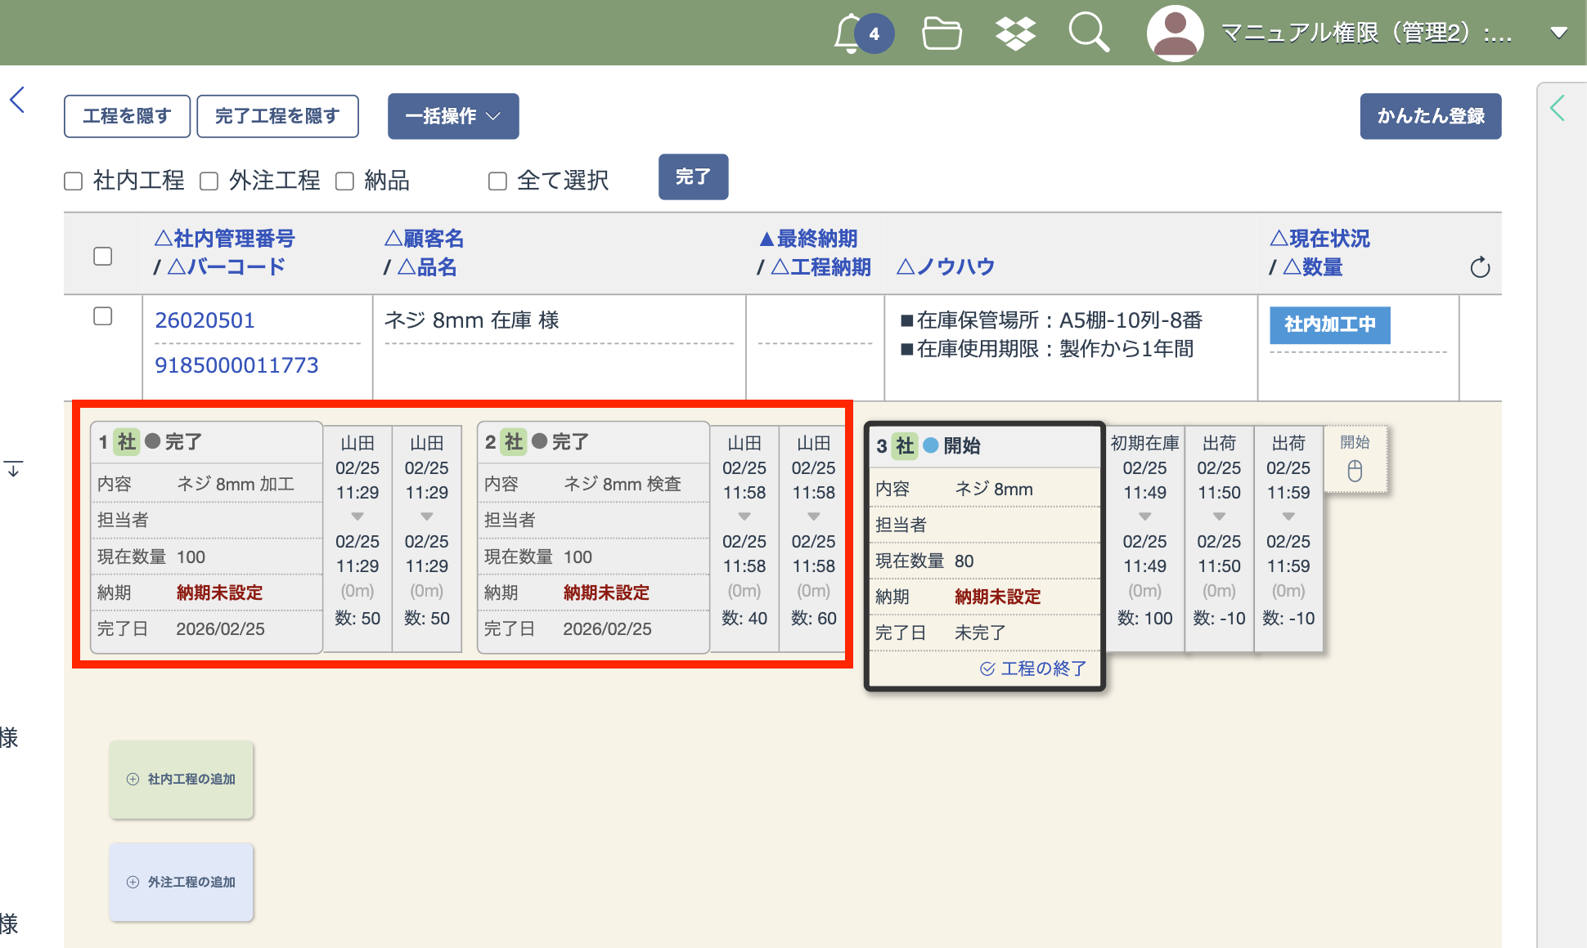The height and width of the screenshot is (948, 1587).
Task: Click the green right-panel collapse arrow
Action: [x=1558, y=108]
